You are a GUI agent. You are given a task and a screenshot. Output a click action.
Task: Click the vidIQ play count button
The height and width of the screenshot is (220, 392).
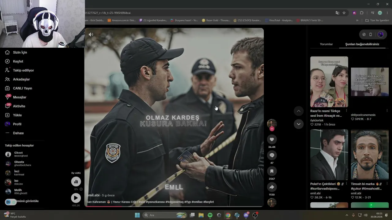point(76,198)
